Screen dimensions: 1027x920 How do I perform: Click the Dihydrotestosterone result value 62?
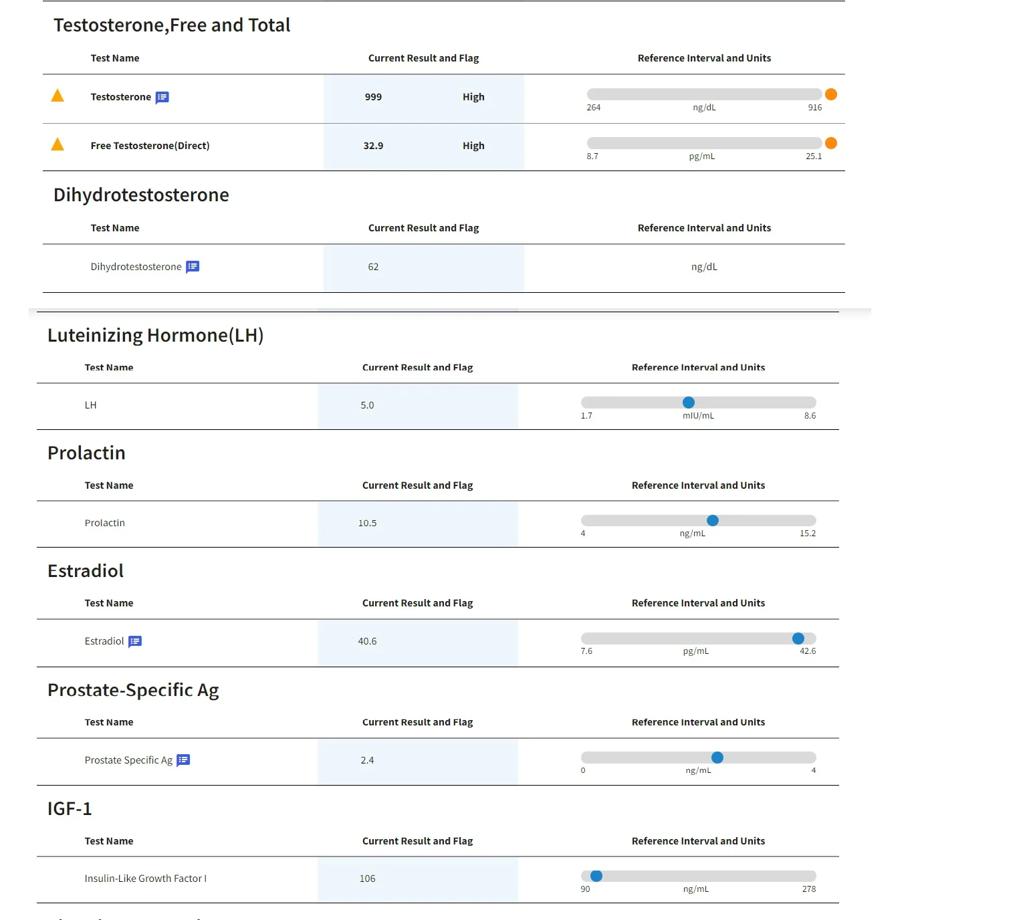(x=373, y=267)
